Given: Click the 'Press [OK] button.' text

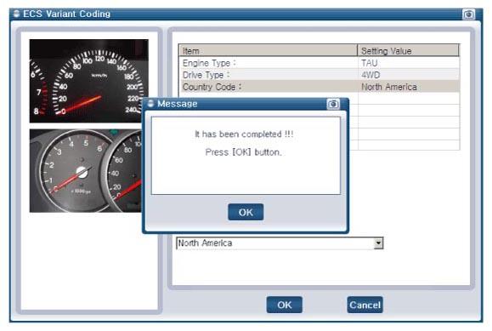Looking at the screenshot, I should tap(244, 152).
